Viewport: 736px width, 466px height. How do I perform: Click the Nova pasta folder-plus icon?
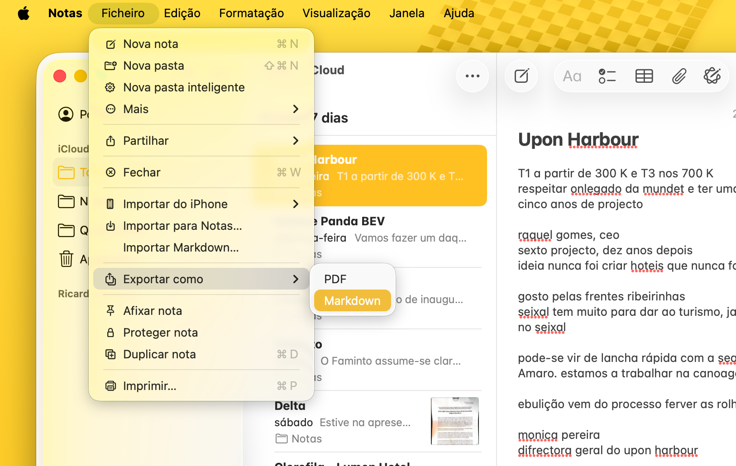click(x=110, y=66)
